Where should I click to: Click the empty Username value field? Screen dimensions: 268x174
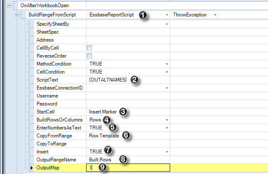tap(128, 96)
